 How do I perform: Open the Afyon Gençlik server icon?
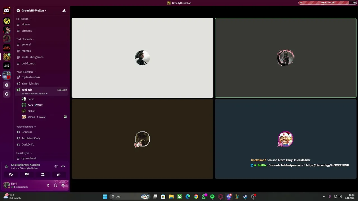click(x=7, y=48)
